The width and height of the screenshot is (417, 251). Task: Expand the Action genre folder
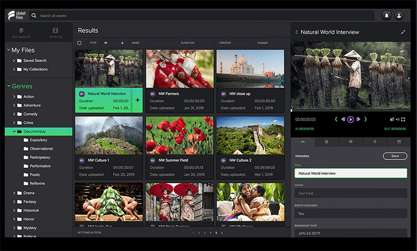point(14,97)
